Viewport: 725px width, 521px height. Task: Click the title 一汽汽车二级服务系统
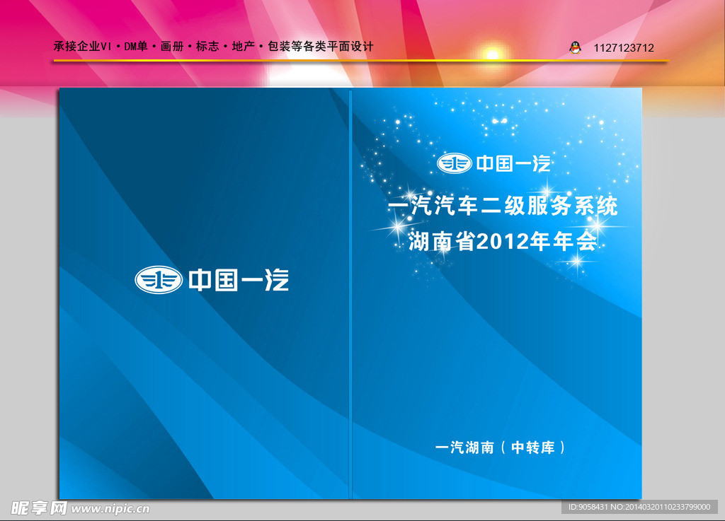click(503, 206)
